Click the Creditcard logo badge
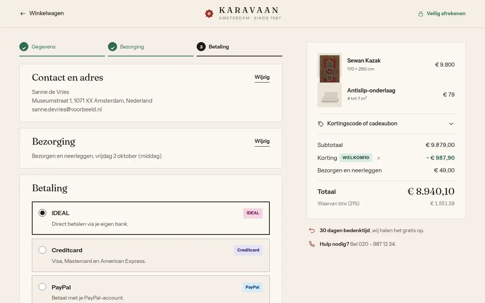The image size is (485, 303). tap(248, 250)
